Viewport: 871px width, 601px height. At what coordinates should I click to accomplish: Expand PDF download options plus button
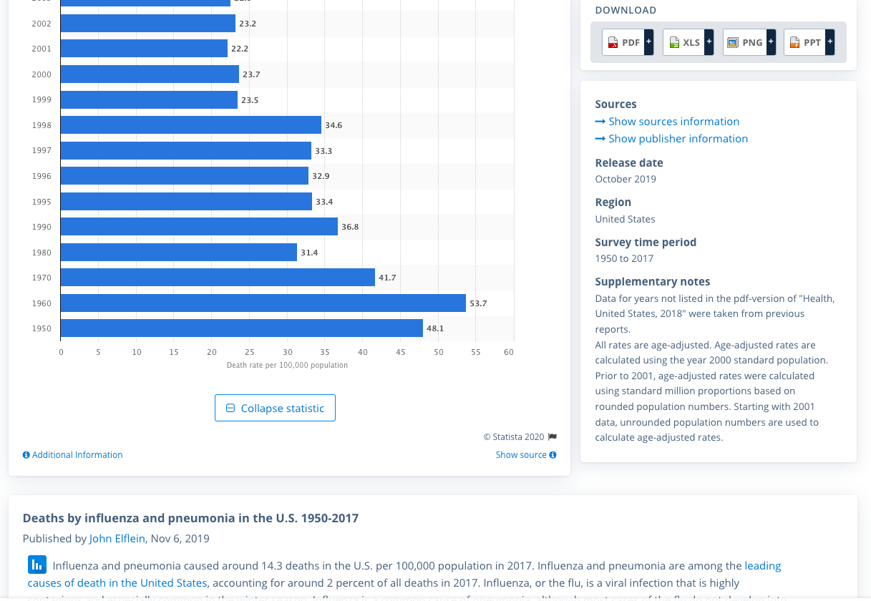648,42
